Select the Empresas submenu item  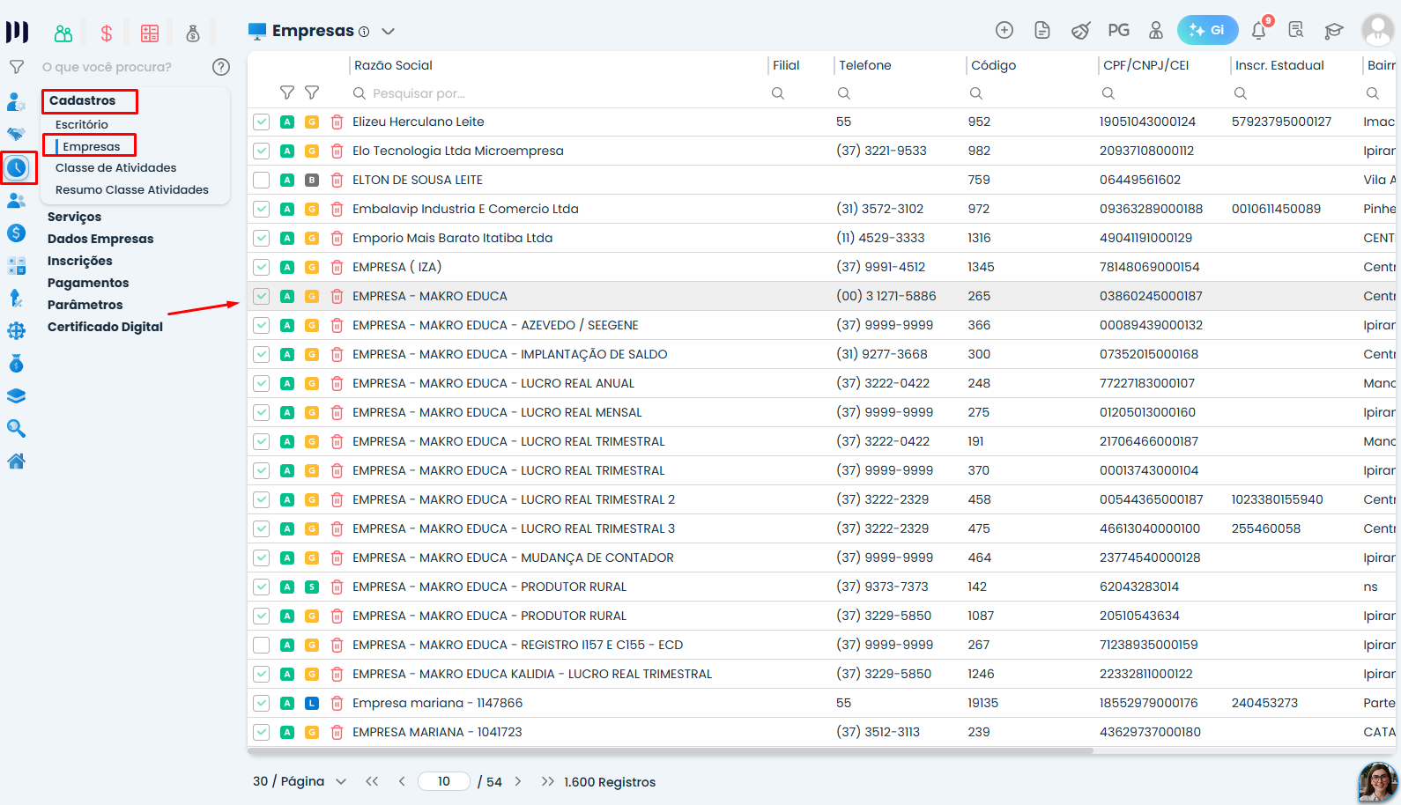(x=92, y=146)
